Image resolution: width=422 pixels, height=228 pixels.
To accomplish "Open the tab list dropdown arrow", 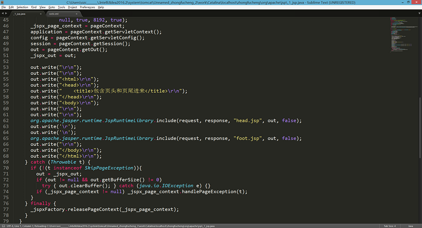I will click(x=419, y=13).
